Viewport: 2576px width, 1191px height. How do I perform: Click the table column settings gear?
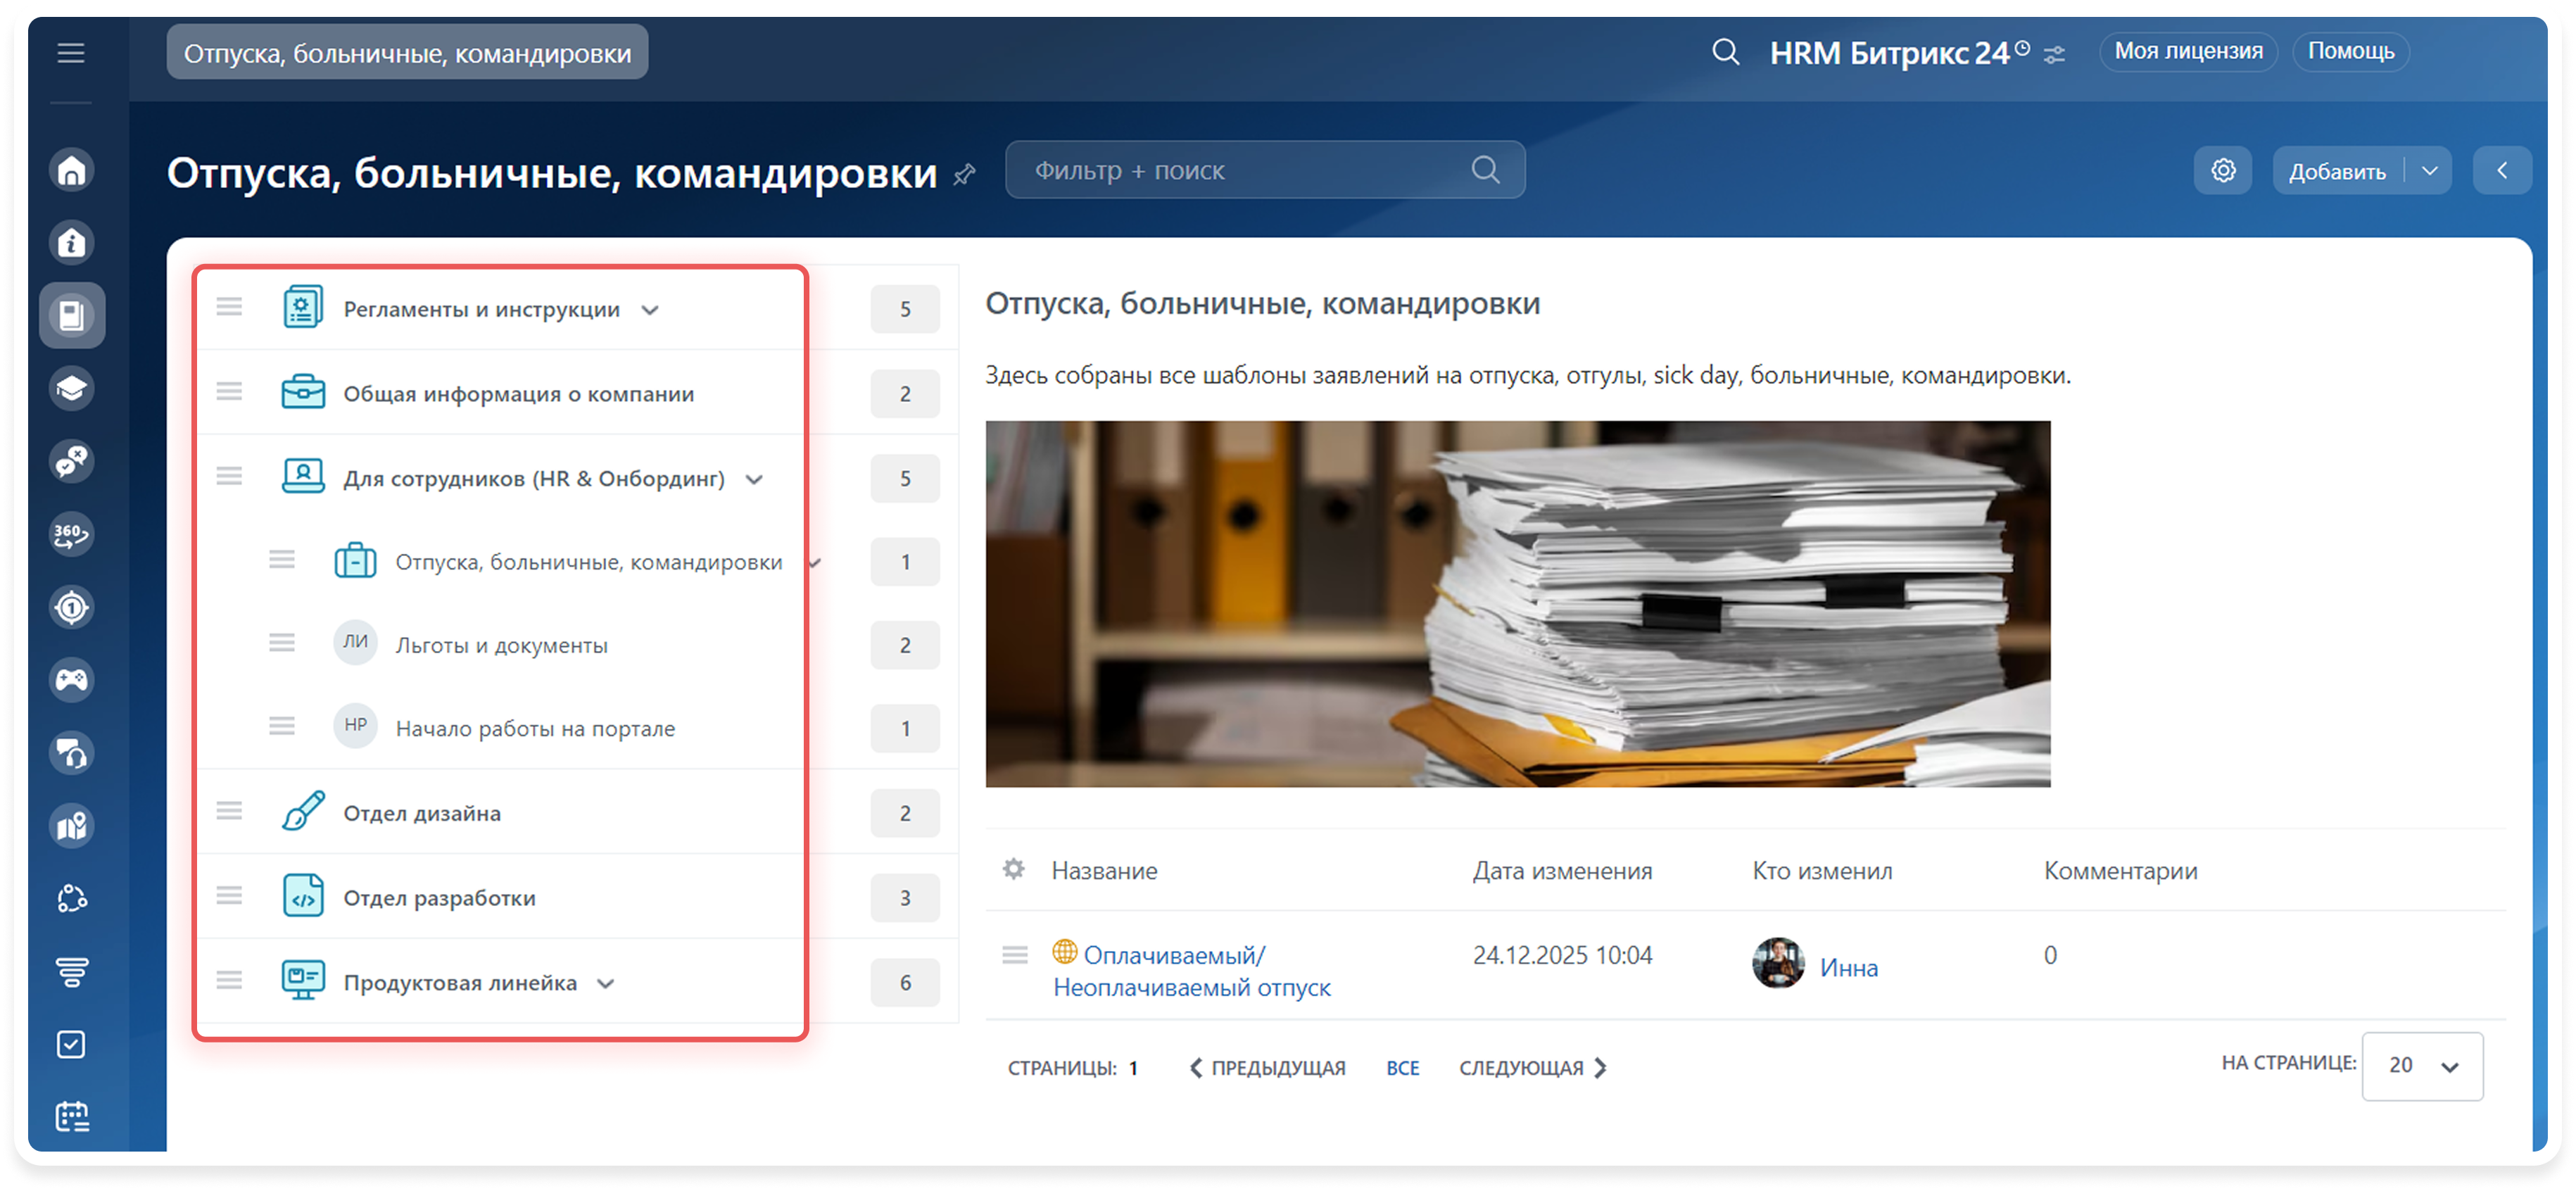pyautogui.click(x=1013, y=869)
